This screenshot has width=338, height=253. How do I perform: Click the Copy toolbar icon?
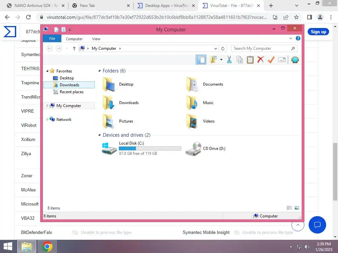pyautogui.click(x=240, y=60)
